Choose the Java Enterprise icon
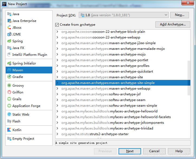The width and height of the screenshot is (196, 159). click(x=9, y=21)
